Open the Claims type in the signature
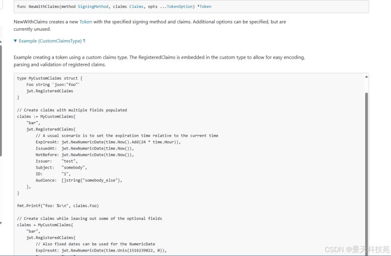The height and width of the screenshot is (256, 391). 136,6
